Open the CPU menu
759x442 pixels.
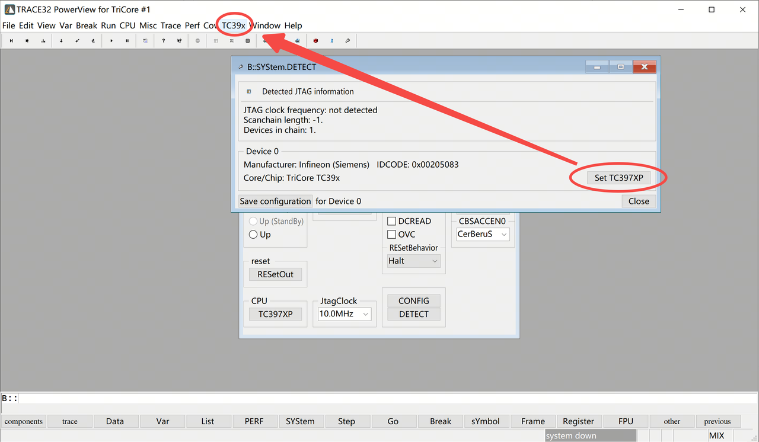coord(127,25)
